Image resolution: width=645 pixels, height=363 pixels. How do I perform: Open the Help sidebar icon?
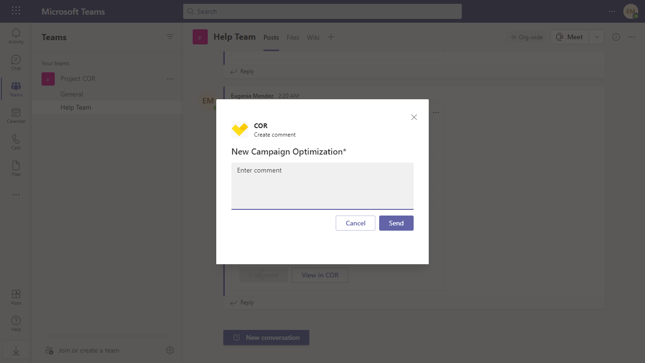coord(16,323)
